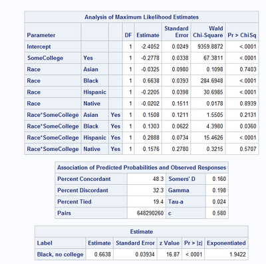Click the tied value 19.4
This screenshot has height=264, width=266.
coord(158,201)
